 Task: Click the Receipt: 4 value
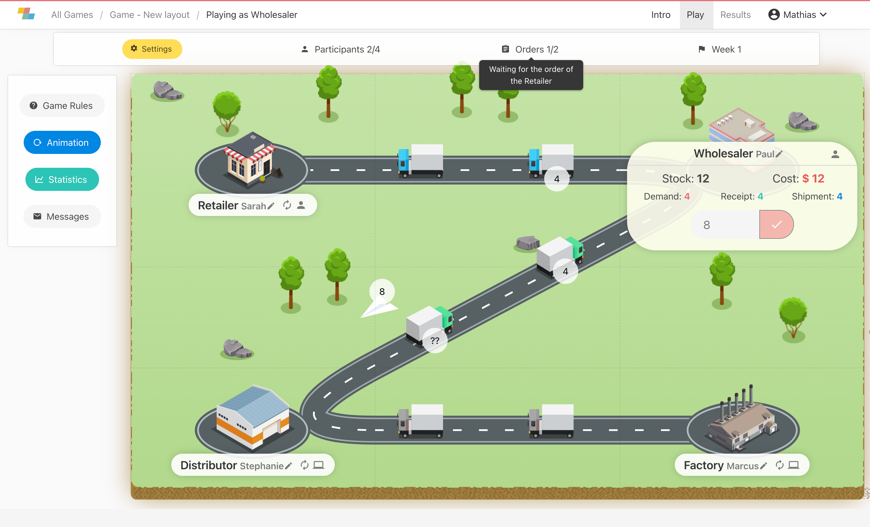742,196
